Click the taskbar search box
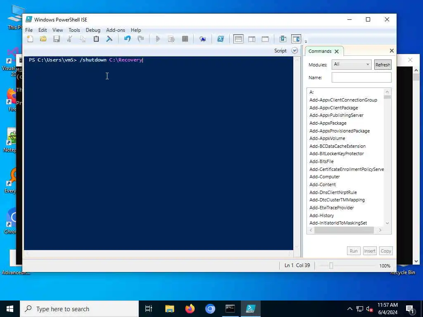Image resolution: width=423 pixels, height=317 pixels. pos(79,309)
